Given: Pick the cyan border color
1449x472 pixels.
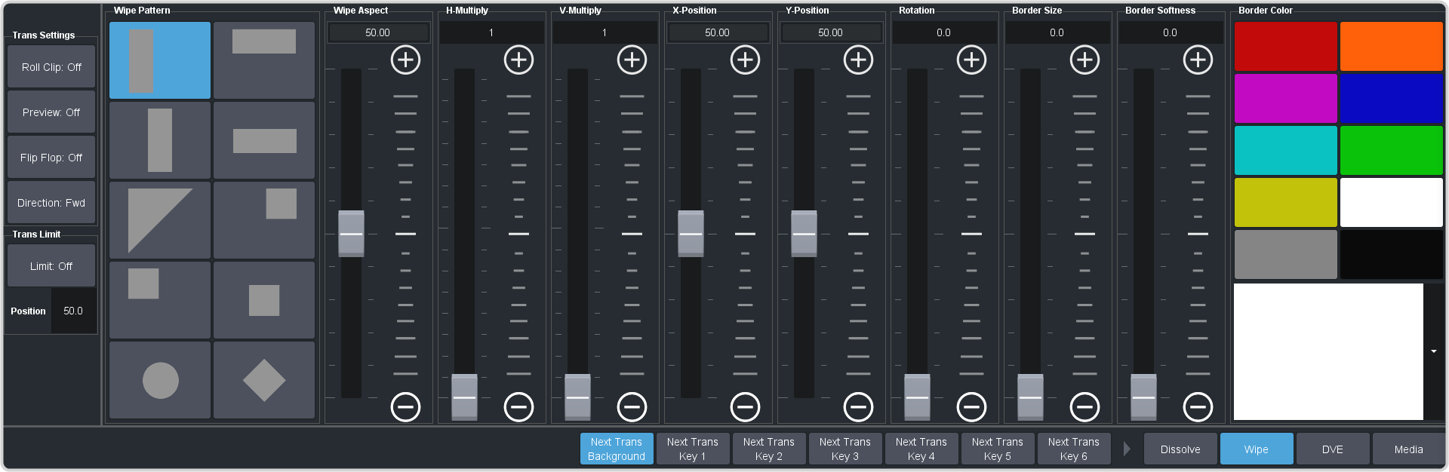Looking at the screenshot, I should [x=1286, y=150].
